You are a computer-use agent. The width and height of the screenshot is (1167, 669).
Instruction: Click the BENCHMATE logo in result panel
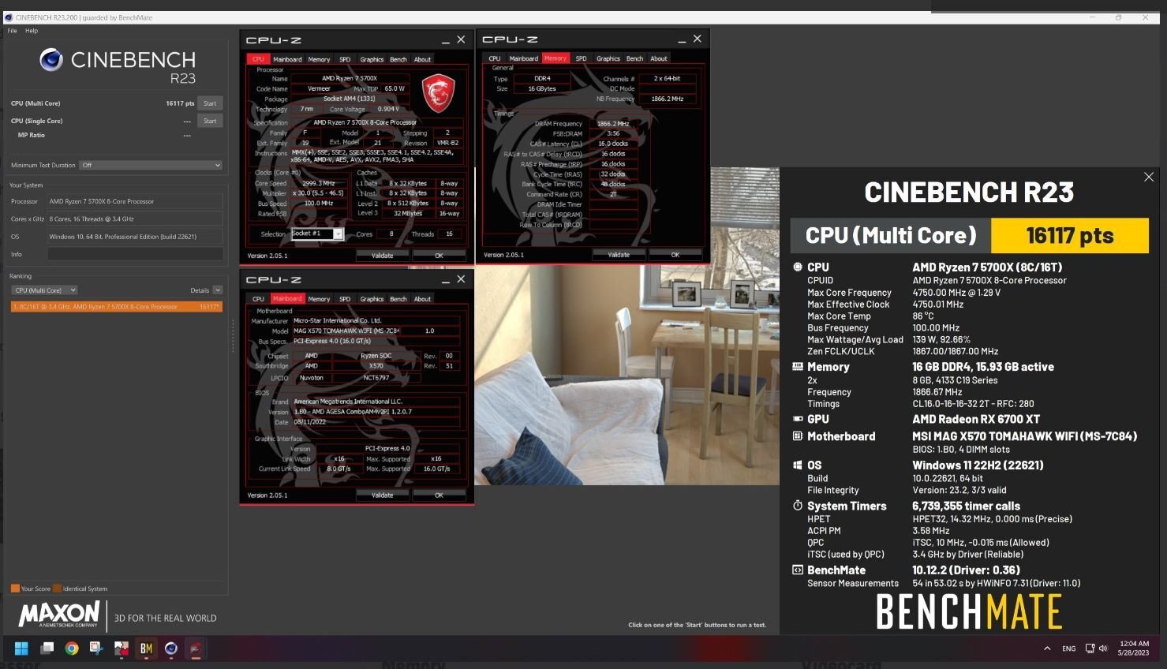969,611
